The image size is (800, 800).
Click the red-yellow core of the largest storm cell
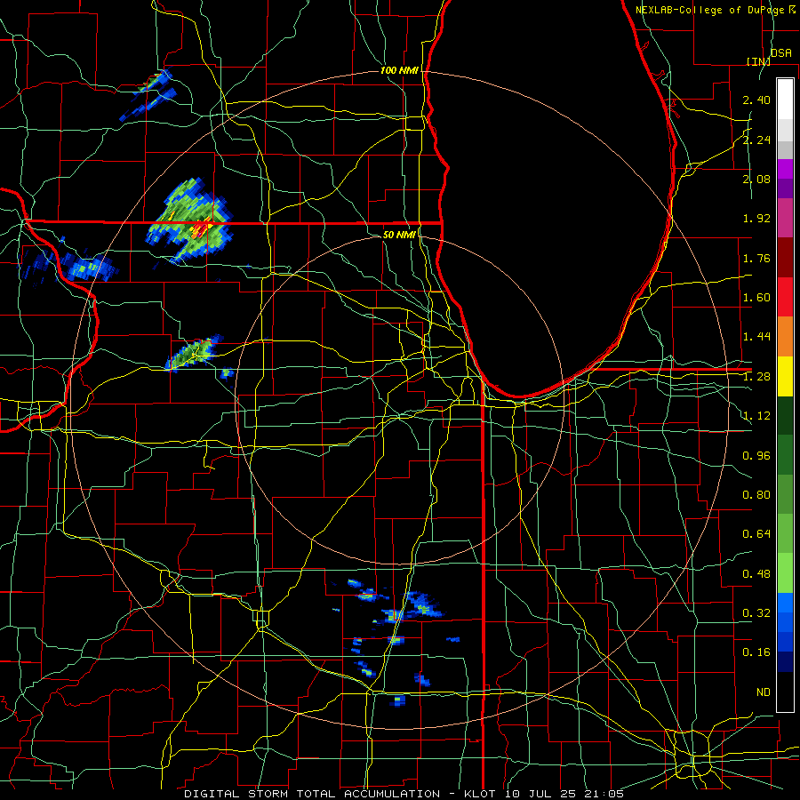click(202, 228)
